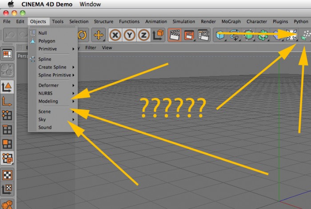Open the File menu

click(x=7, y=21)
